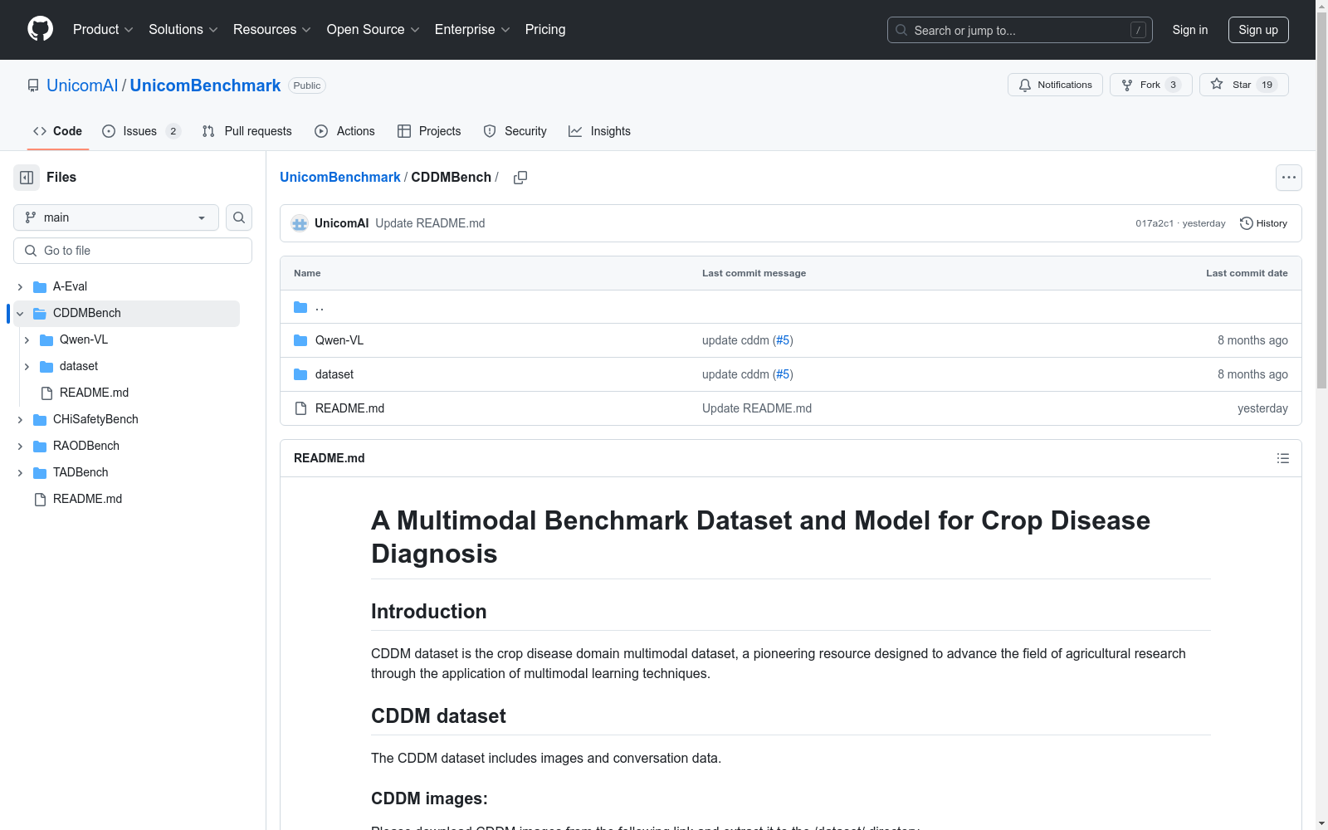
Task: Open the Pull requests tab
Action: coord(247,131)
